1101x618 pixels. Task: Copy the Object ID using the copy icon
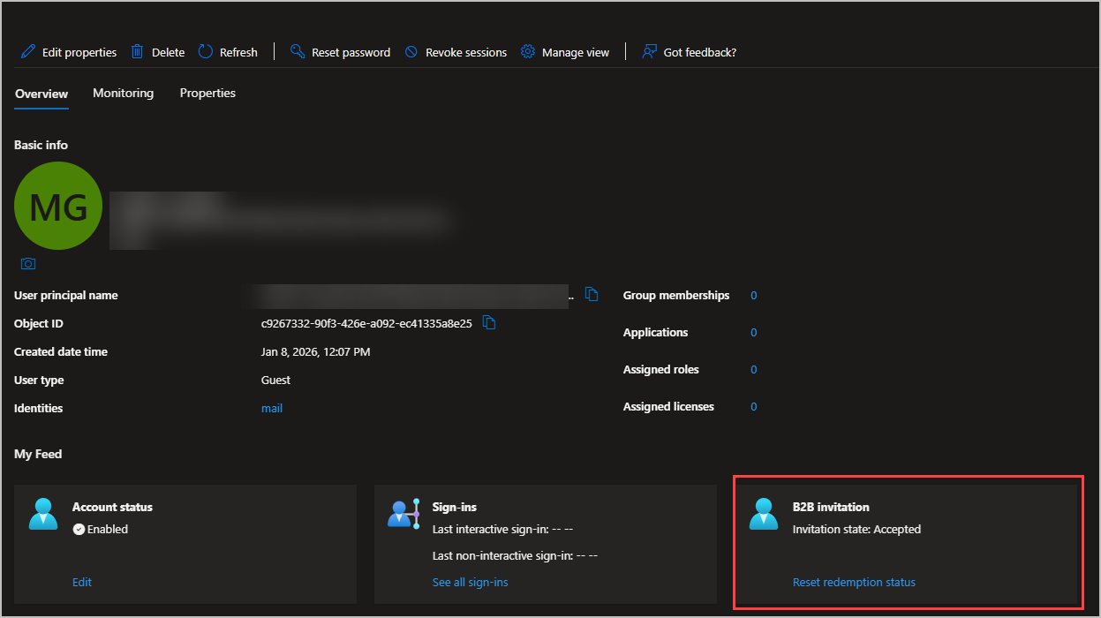click(489, 323)
